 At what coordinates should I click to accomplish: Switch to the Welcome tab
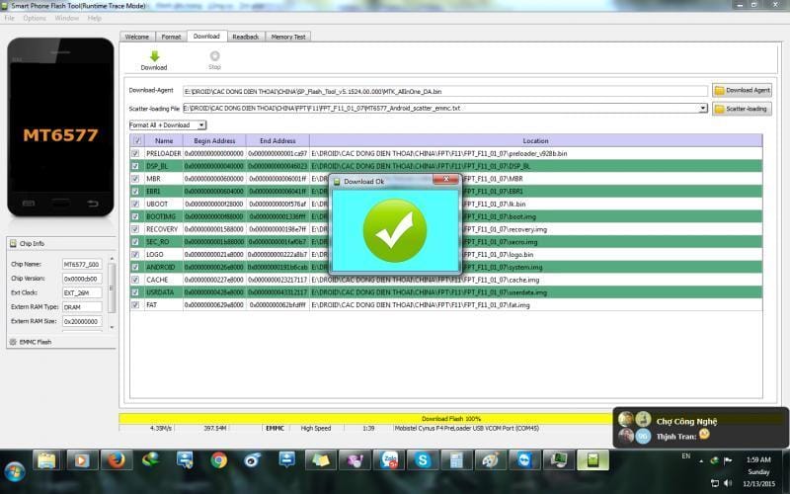[136, 37]
